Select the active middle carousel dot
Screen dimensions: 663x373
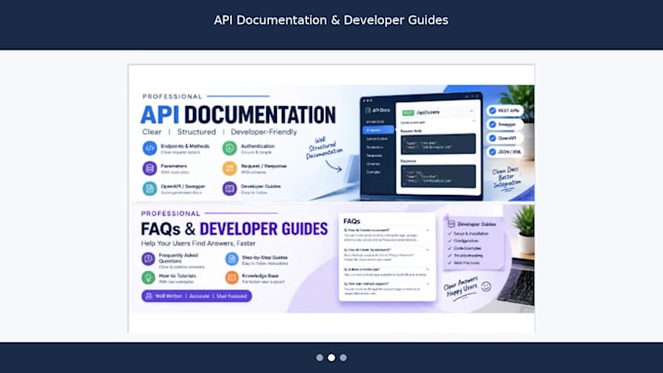(x=331, y=357)
